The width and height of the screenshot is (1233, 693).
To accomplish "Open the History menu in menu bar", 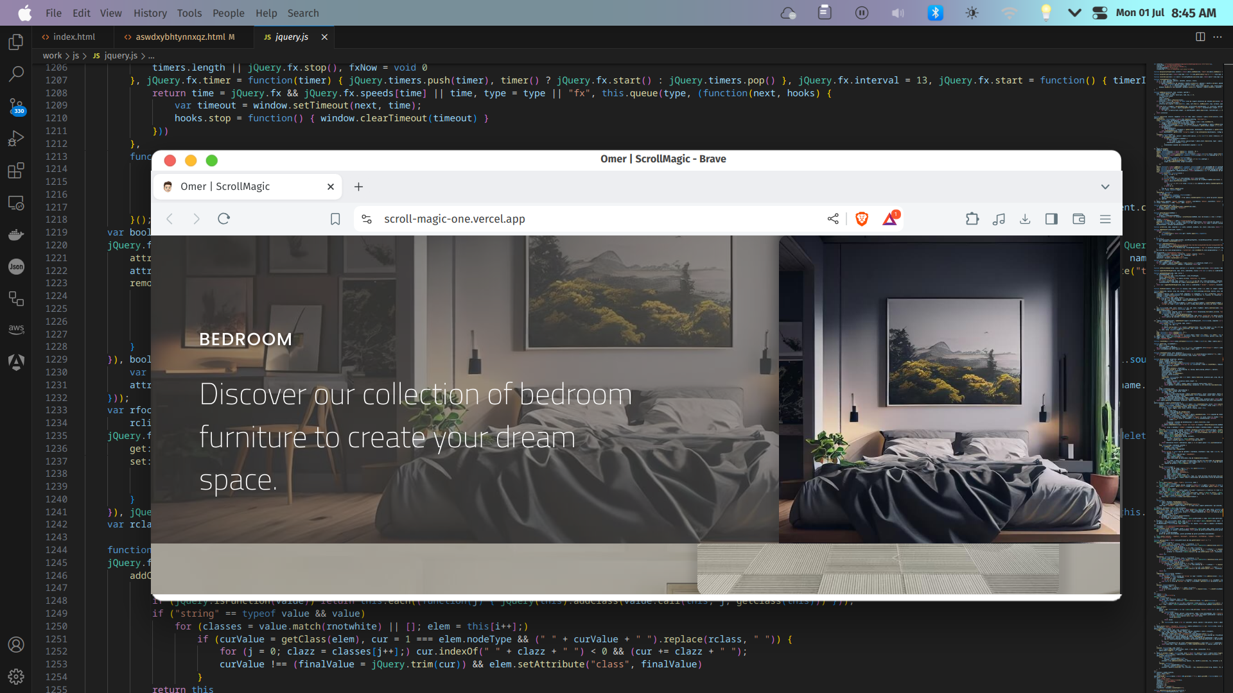I will click(x=150, y=13).
